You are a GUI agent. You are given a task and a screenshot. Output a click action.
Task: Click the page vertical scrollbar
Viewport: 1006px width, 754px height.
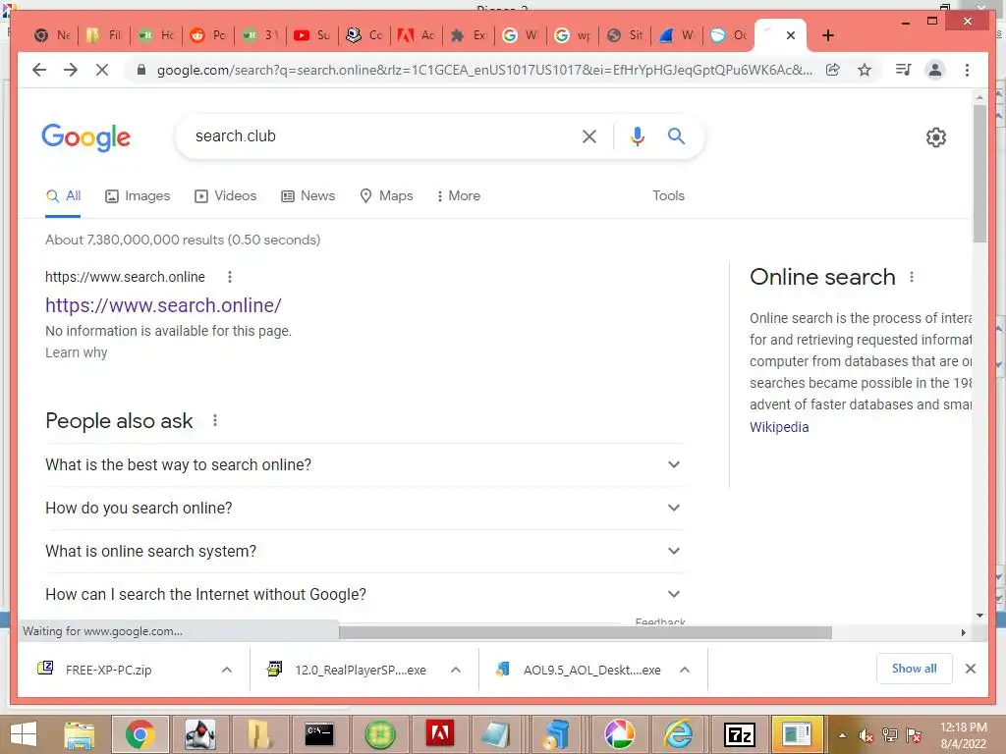(x=979, y=173)
